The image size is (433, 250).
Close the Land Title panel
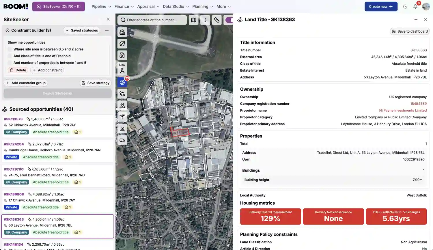point(425,19)
